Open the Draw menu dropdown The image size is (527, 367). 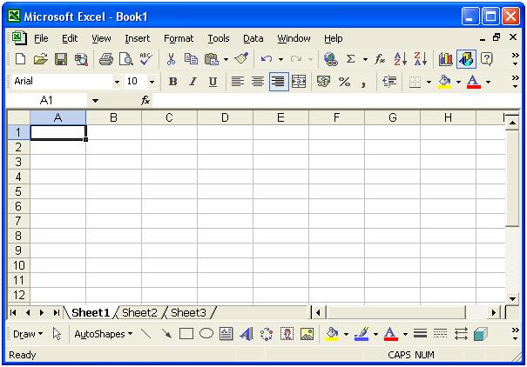28,334
